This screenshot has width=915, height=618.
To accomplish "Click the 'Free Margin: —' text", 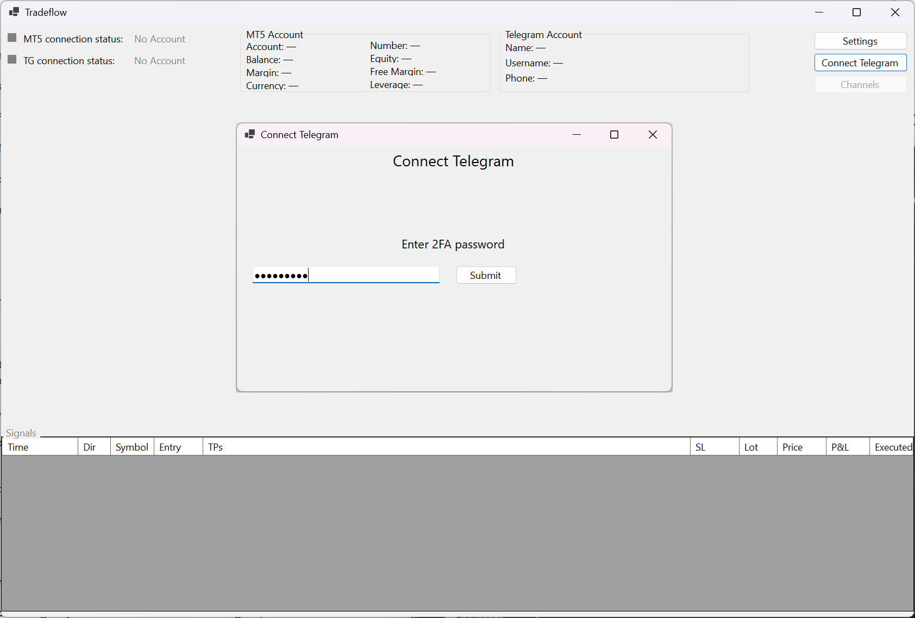I will [x=403, y=72].
